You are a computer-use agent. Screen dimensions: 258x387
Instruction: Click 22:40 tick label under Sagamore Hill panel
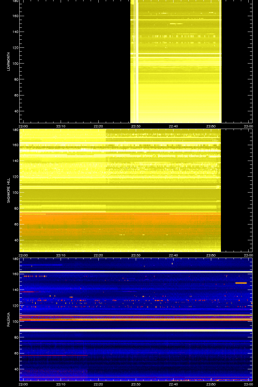tap(174, 255)
